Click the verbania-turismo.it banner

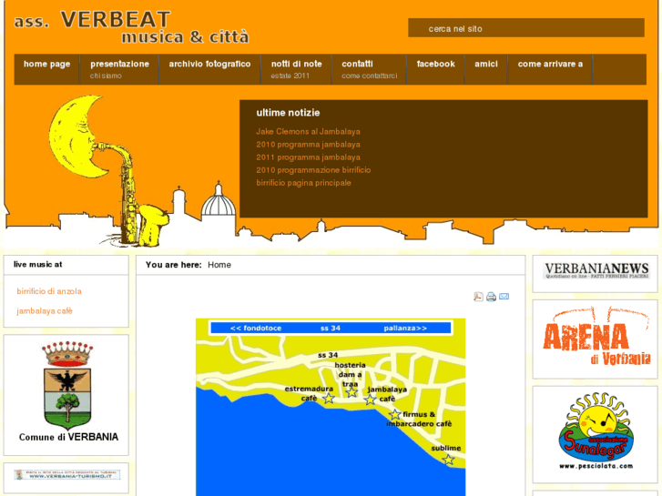click(67, 475)
